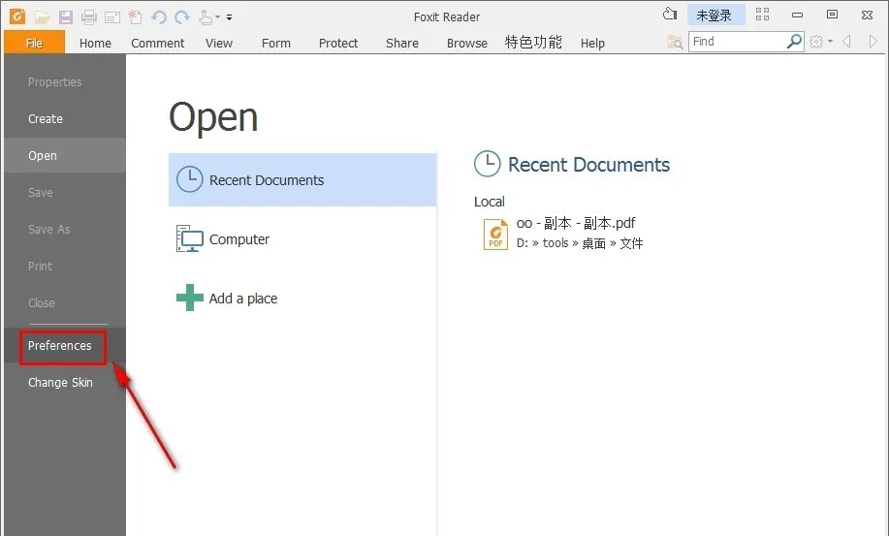
Task: Click the previous result left arrow
Action: [847, 42]
